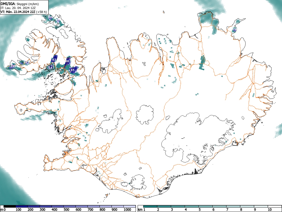Select the 9–10 km legend swatch

pos(261,206)
